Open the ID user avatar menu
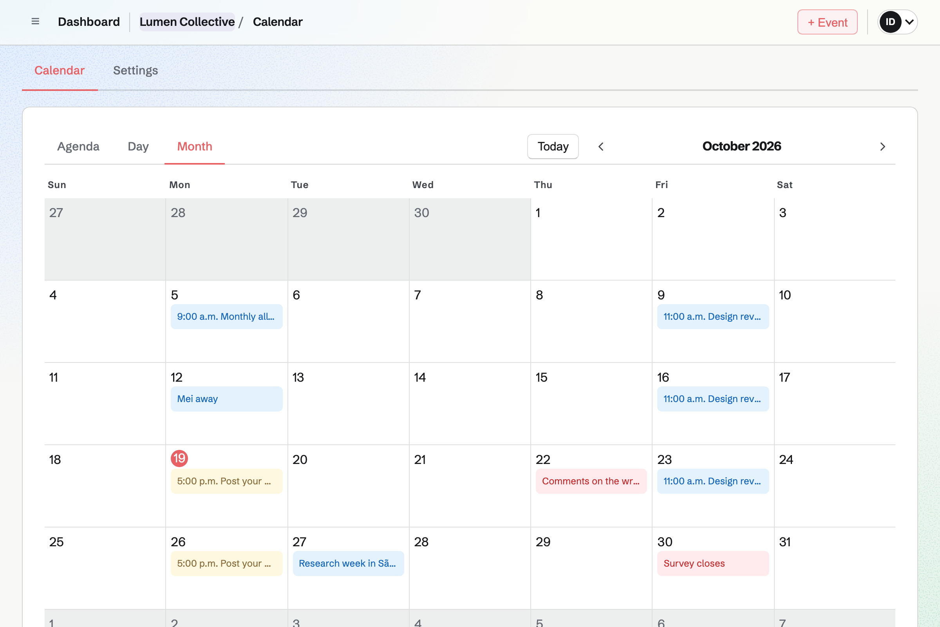 tap(897, 22)
